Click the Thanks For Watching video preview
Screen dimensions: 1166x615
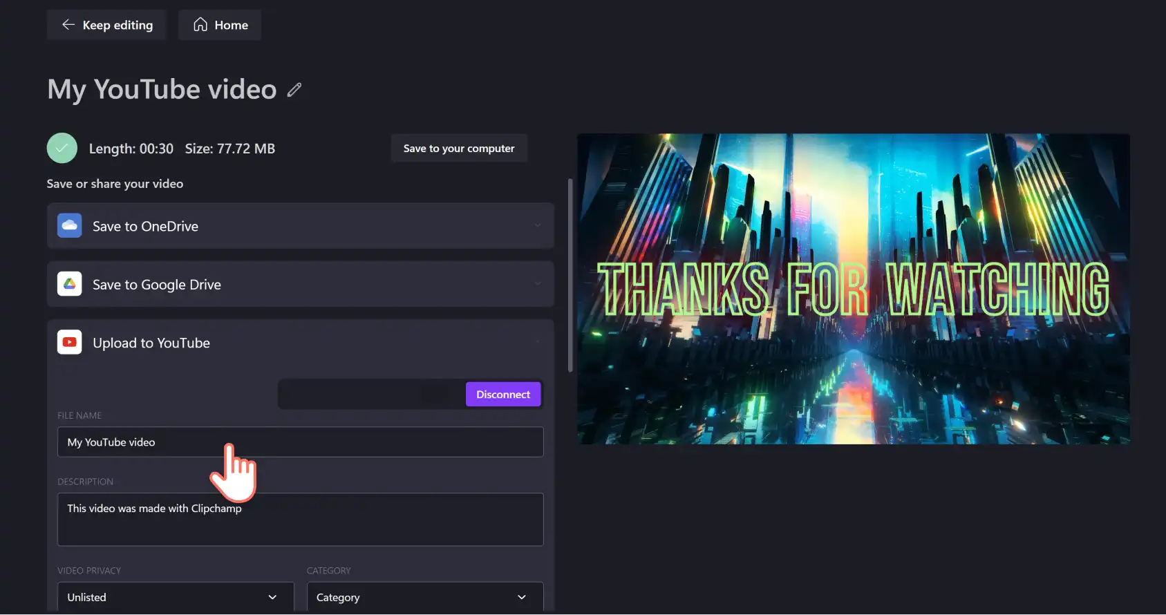[x=854, y=289]
